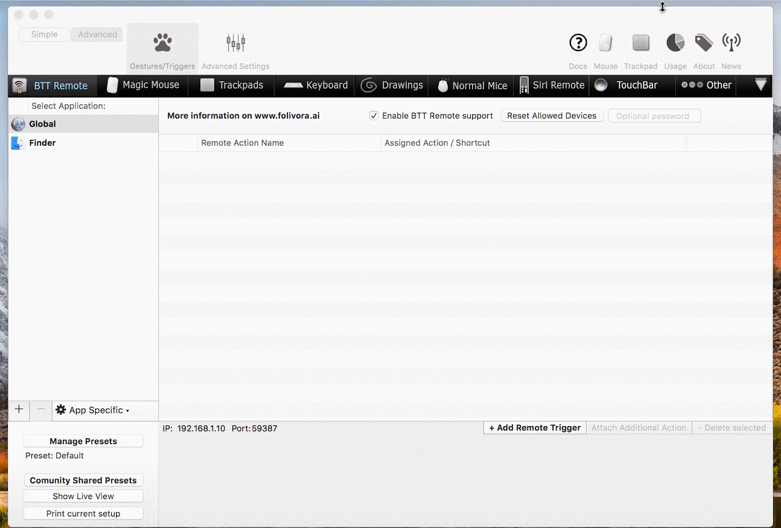Select the BTT Remote tab
This screenshot has width=781, height=528.
(53, 86)
